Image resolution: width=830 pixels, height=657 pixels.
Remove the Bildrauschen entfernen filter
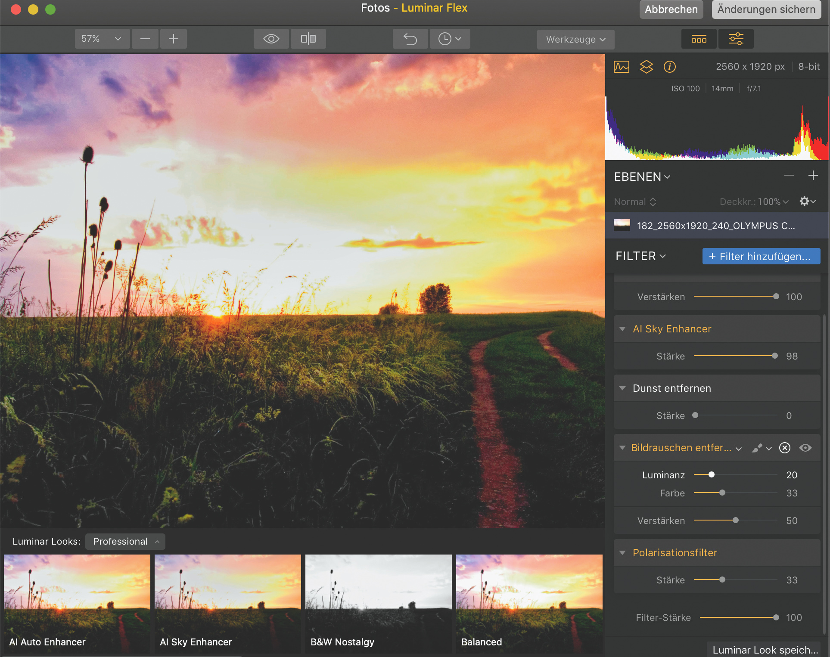785,448
